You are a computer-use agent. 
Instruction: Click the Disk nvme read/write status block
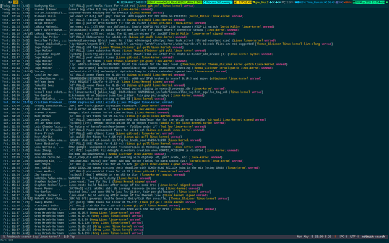[x=175, y=2]
